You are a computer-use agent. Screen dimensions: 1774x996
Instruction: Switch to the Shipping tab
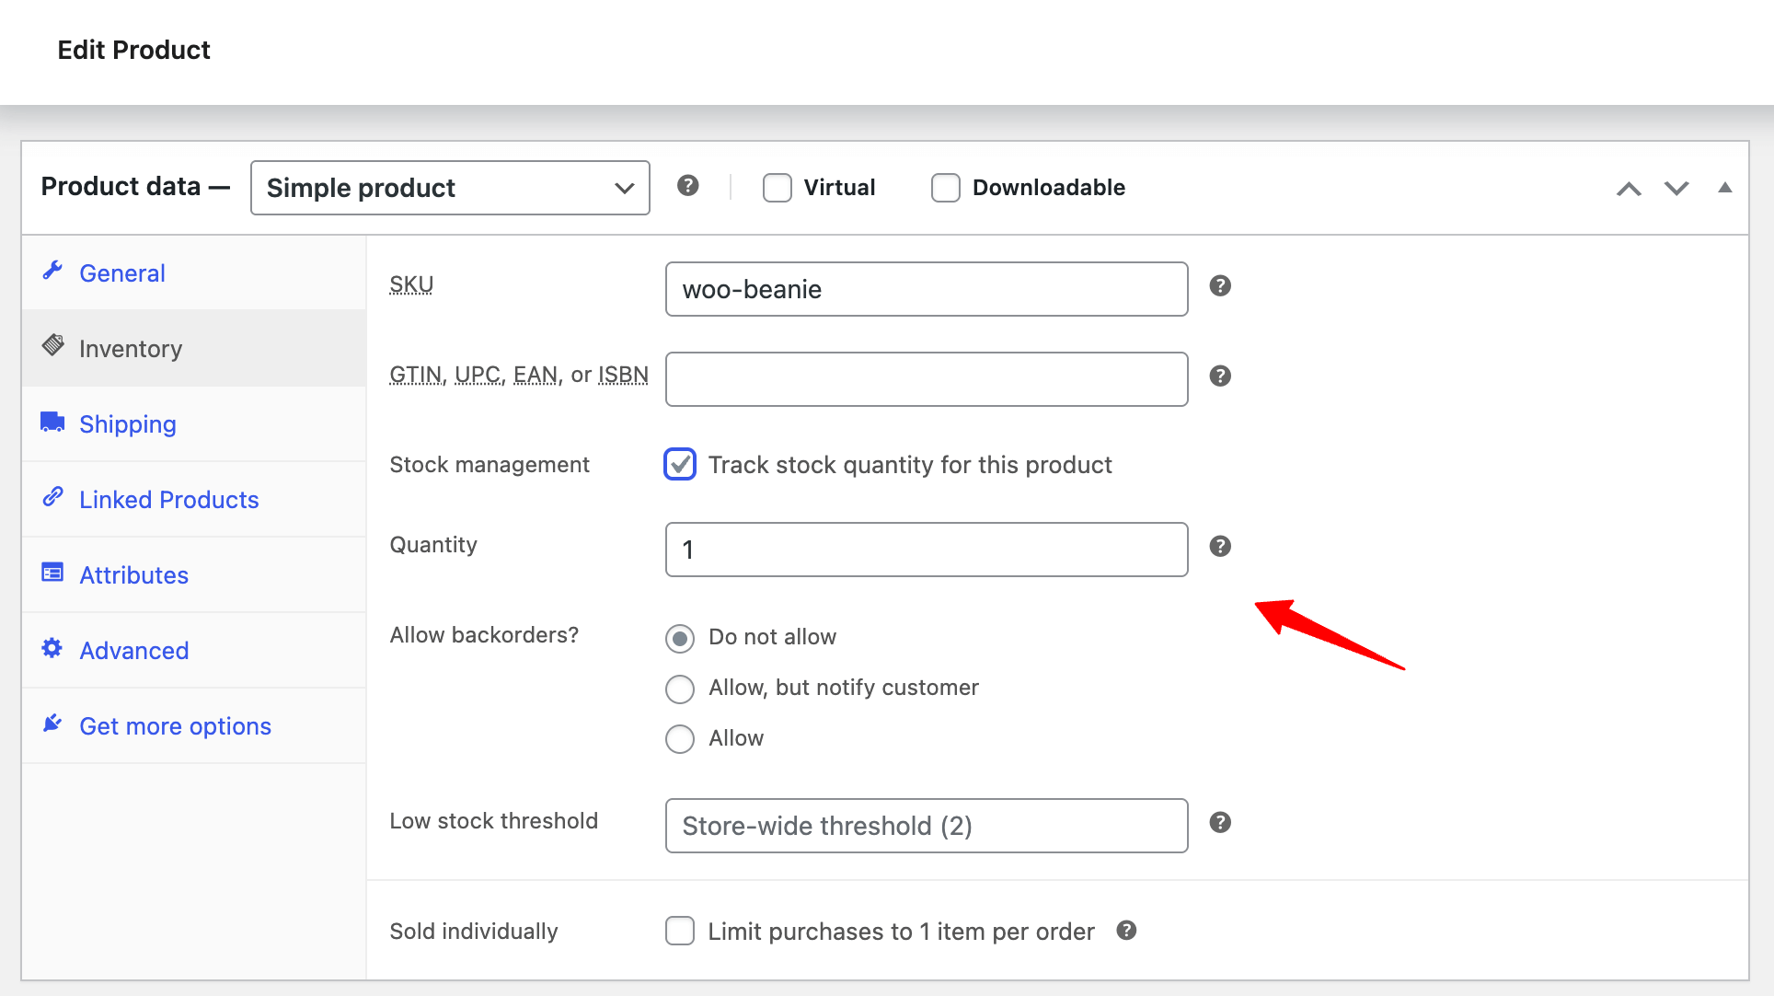point(194,423)
